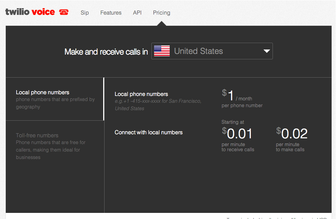
Task: Select the Toll-free numbers tab
Action: tap(55, 146)
